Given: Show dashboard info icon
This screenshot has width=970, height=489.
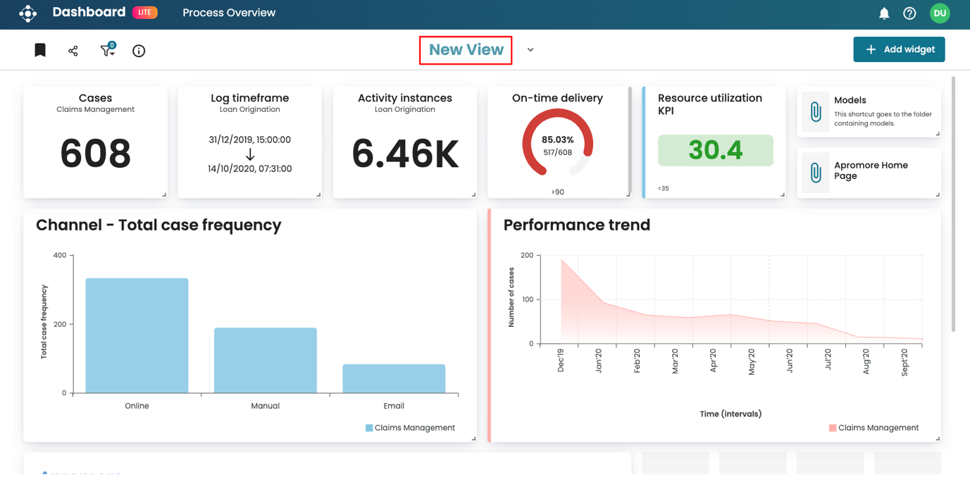Looking at the screenshot, I should pos(139,51).
